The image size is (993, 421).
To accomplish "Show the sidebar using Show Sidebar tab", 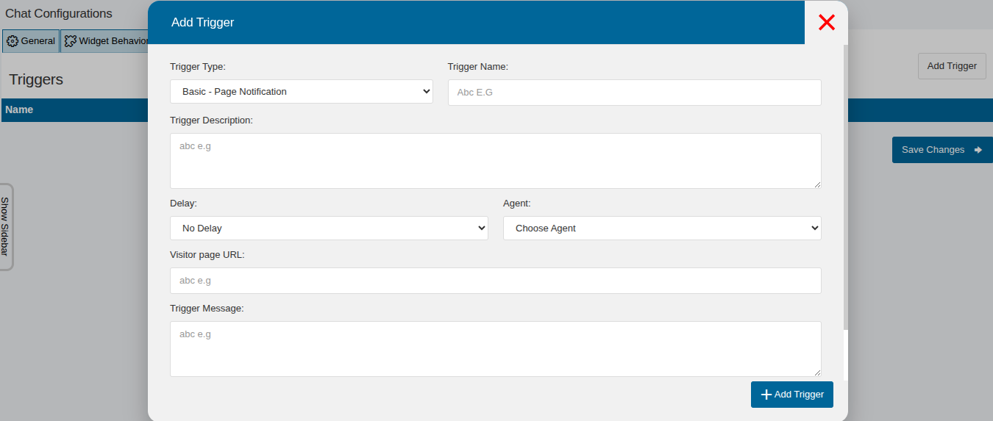I will pos(5,226).
